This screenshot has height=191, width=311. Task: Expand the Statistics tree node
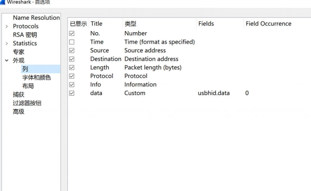point(7,44)
